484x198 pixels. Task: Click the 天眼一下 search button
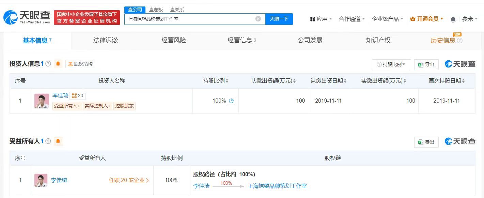[x=279, y=19]
